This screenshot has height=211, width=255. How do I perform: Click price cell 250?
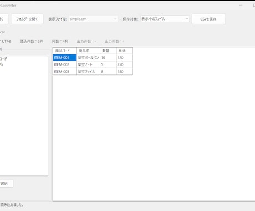pyautogui.click(x=124, y=64)
